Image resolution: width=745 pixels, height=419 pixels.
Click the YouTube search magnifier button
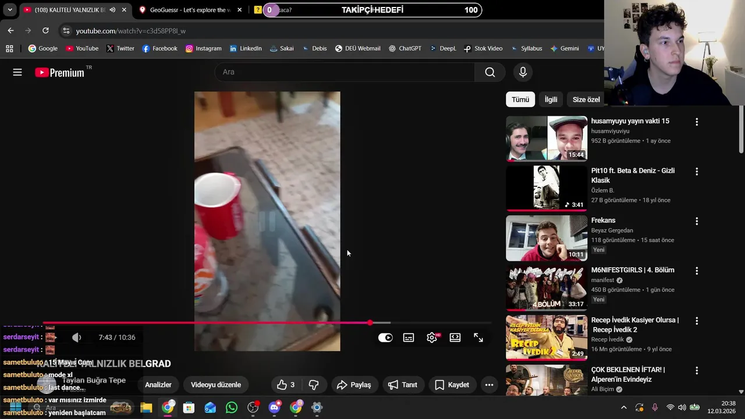tap(490, 72)
